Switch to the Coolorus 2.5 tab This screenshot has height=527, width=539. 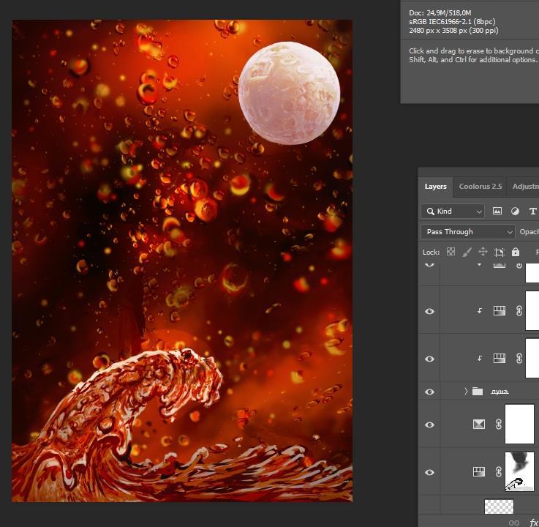480,187
